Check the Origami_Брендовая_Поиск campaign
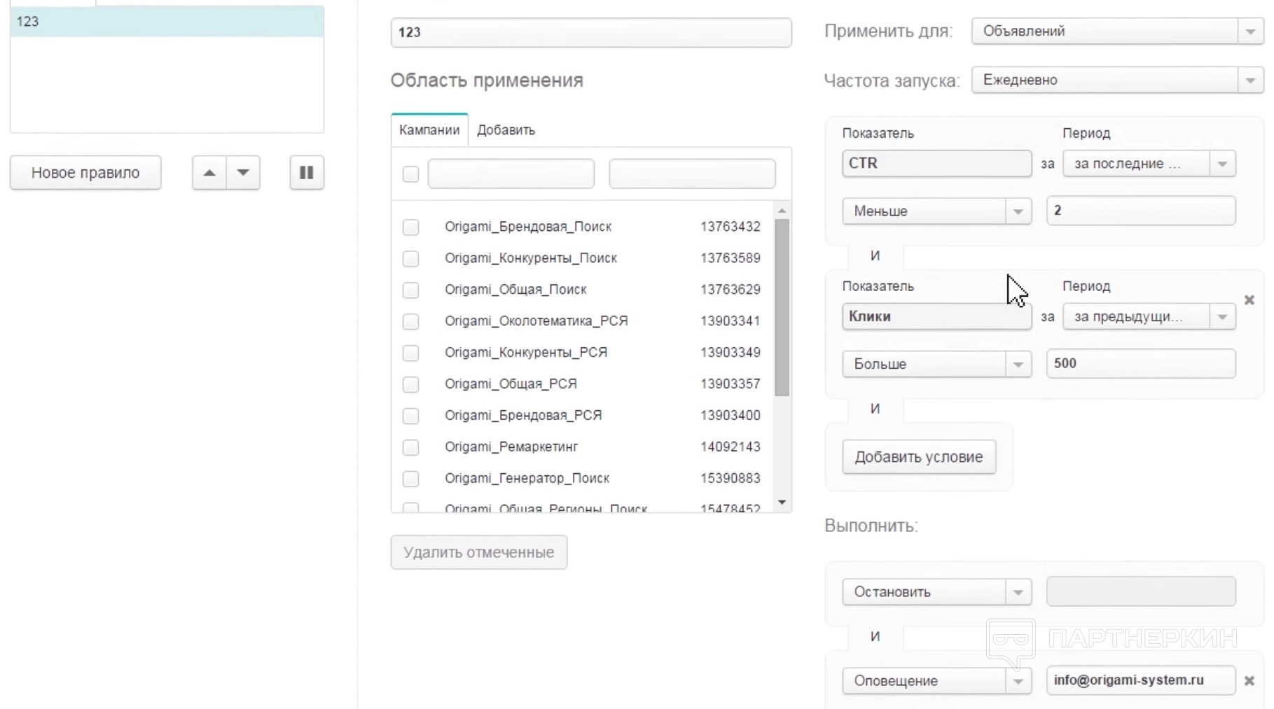1274x709 pixels. point(411,227)
